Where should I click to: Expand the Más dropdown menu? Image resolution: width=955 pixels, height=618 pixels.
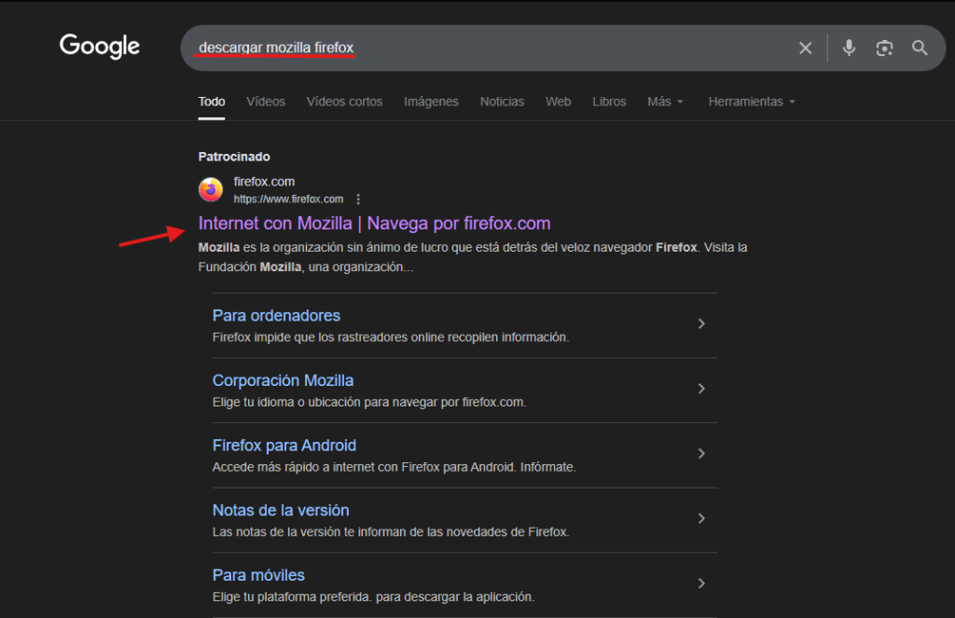[665, 102]
